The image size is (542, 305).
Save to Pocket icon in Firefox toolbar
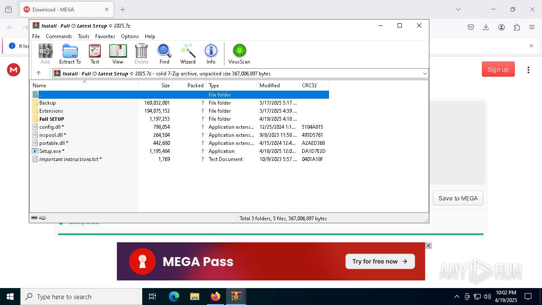tap(471, 27)
